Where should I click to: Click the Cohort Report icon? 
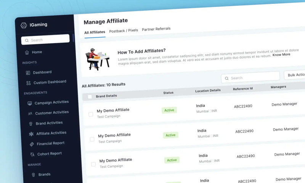tap(32, 154)
